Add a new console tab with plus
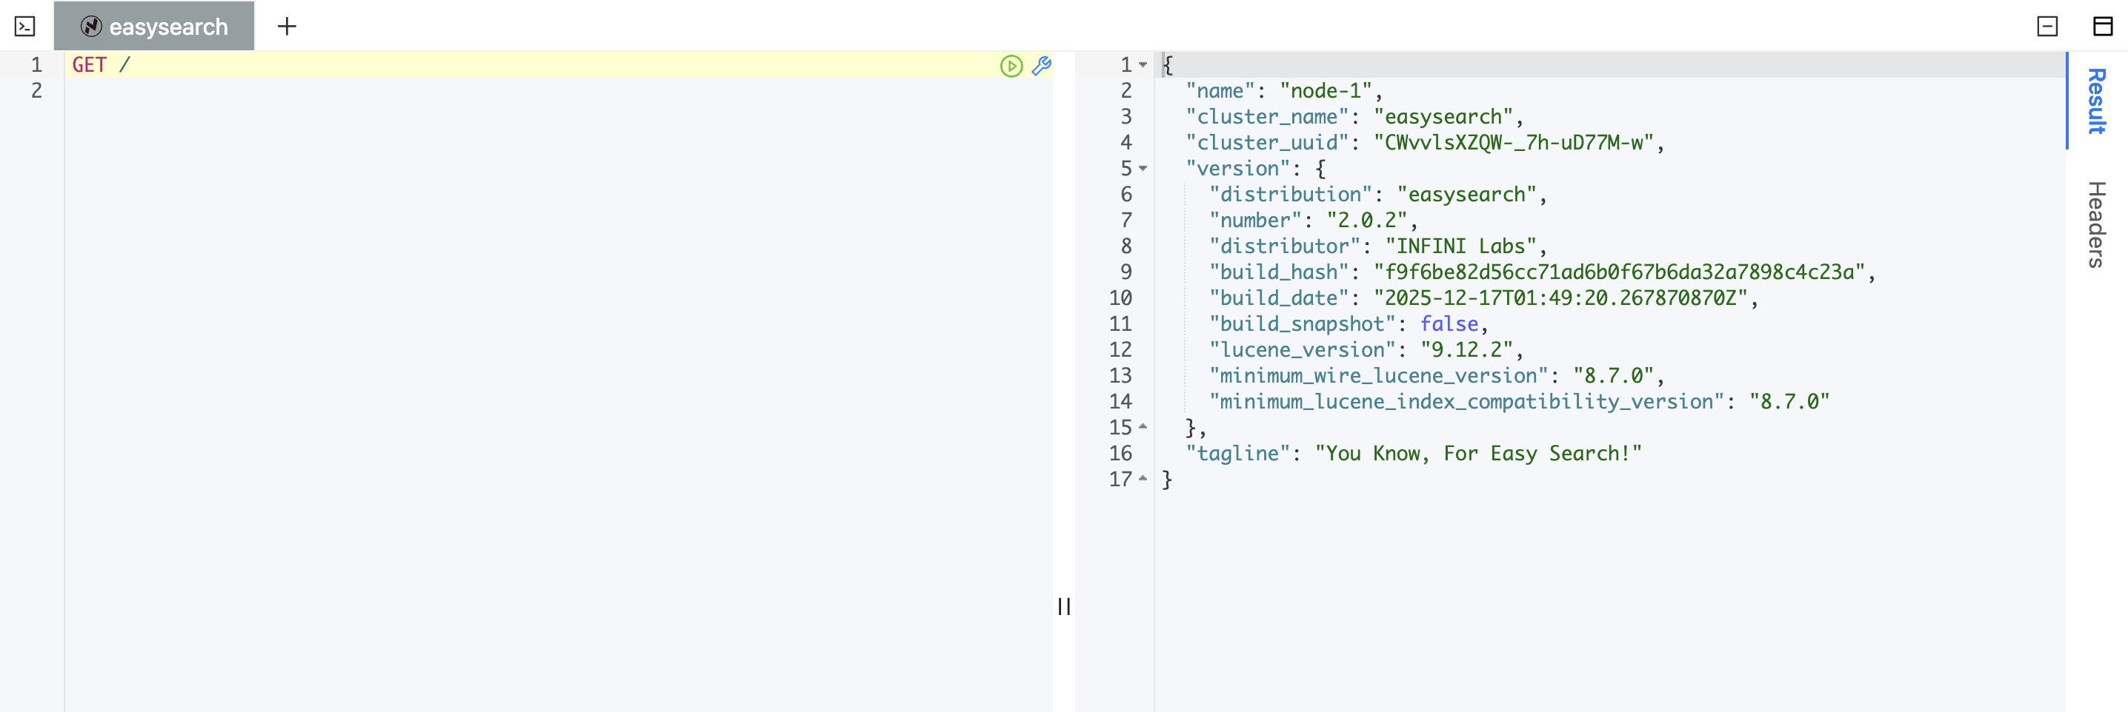This screenshot has height=712, width=2128. point(287,27)
